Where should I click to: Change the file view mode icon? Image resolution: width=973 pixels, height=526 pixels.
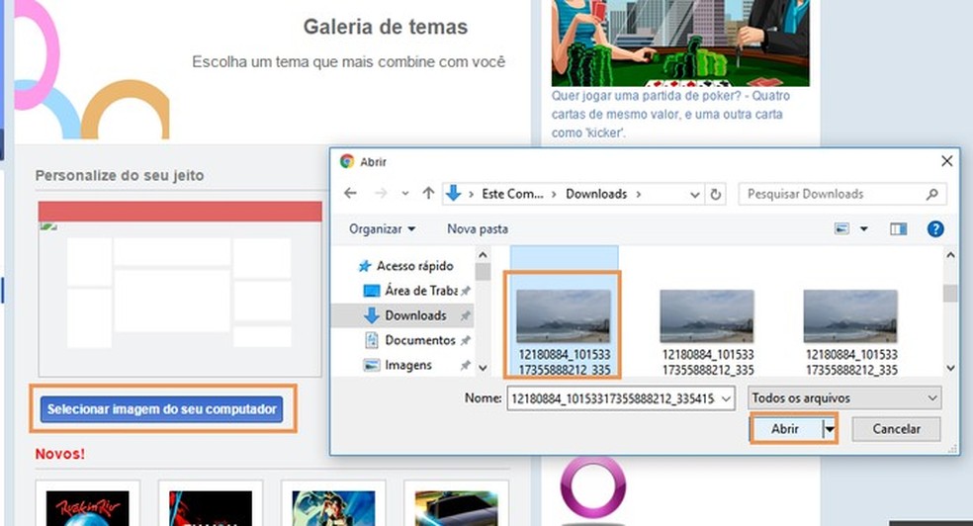click(841, 228)
